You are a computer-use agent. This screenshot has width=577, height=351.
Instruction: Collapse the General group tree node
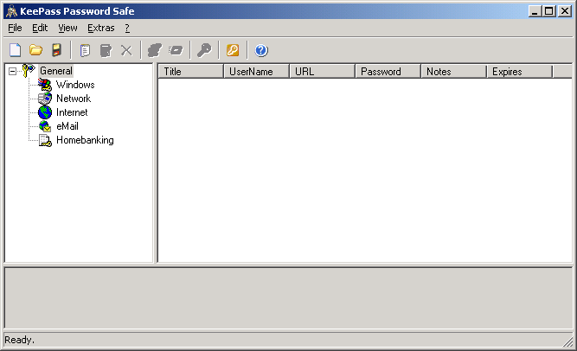pos(12,71)
